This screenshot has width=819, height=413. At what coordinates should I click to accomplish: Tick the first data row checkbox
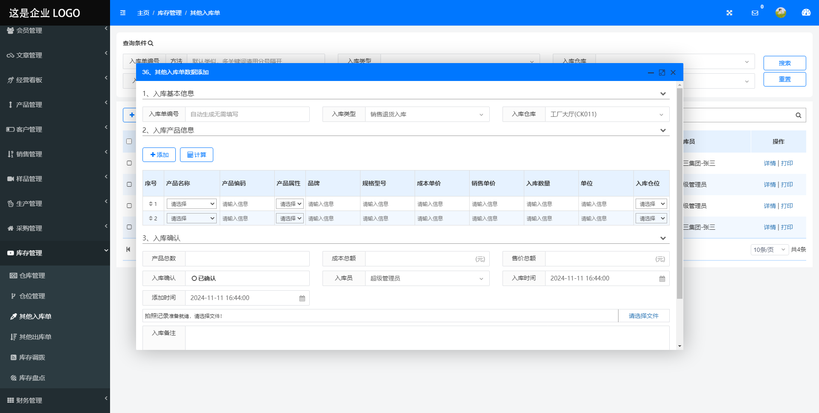[129, 163]
